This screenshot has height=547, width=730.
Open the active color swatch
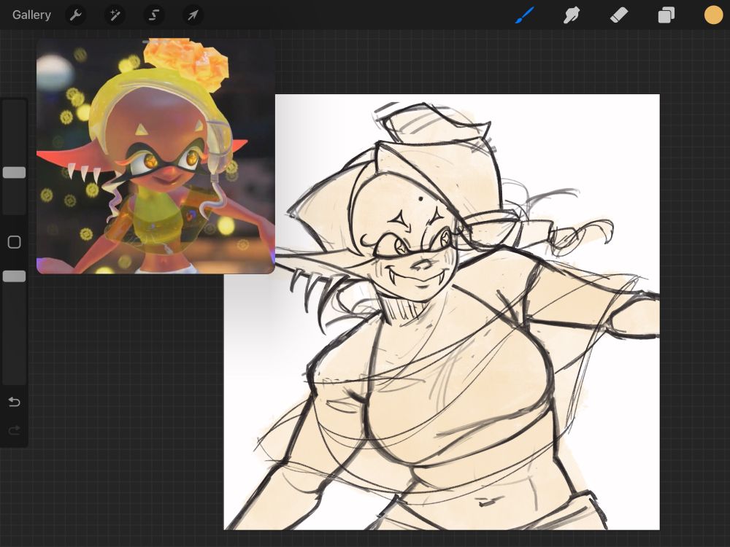[713, 15]
